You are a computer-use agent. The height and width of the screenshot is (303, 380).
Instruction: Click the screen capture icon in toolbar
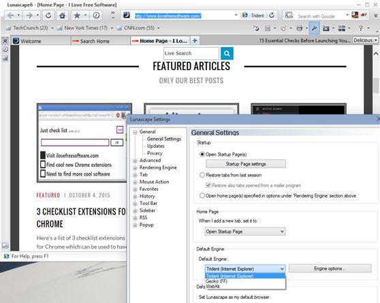(326, 29)
